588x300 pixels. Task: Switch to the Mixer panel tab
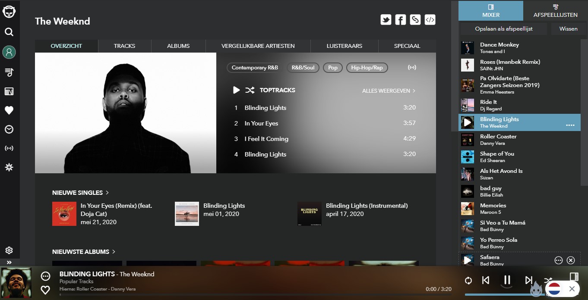tap(491, 11)
